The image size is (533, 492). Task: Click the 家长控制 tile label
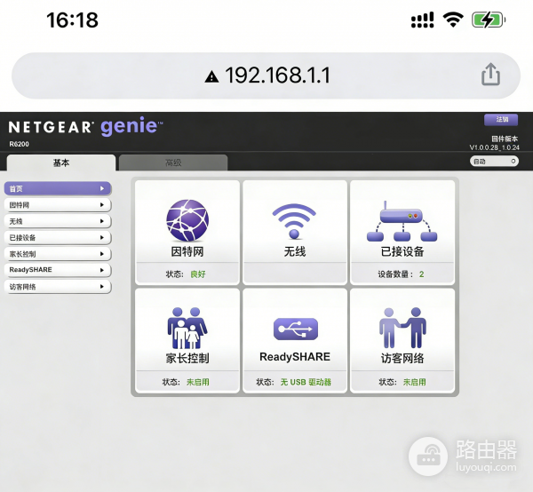(187, 358)
